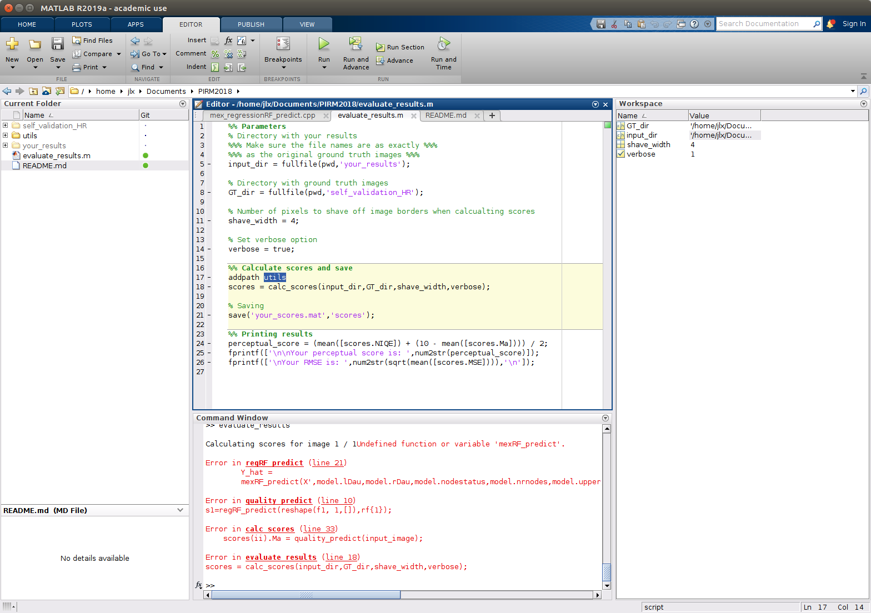Open the Breakpoints tool
Screen dimensions: 871x613
click(x=283, y=44)
